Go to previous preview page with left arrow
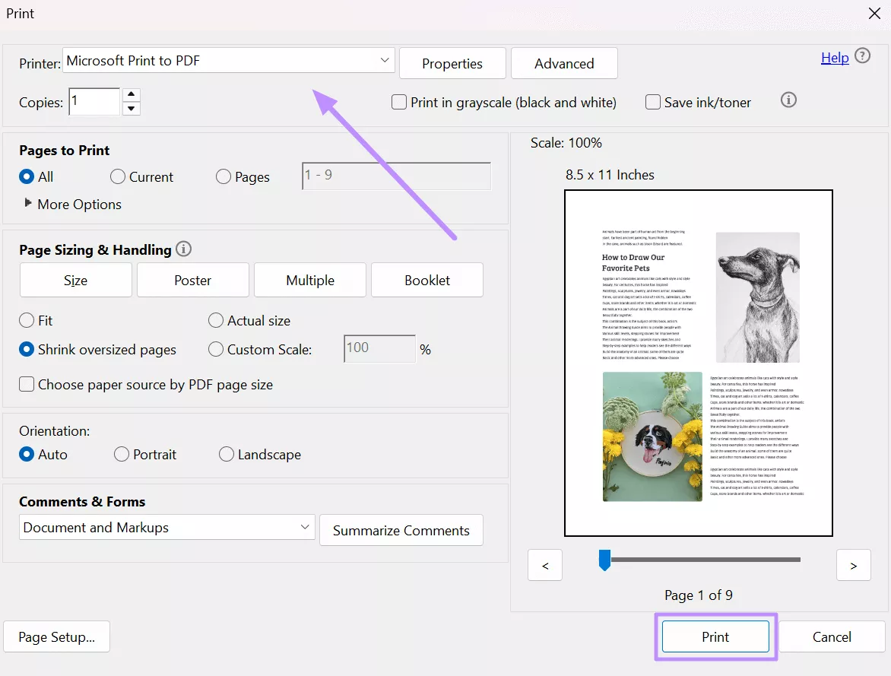Image resolution: width=891 pixels, height=676 pixels. pyautogui.click(x=544, y=565)
